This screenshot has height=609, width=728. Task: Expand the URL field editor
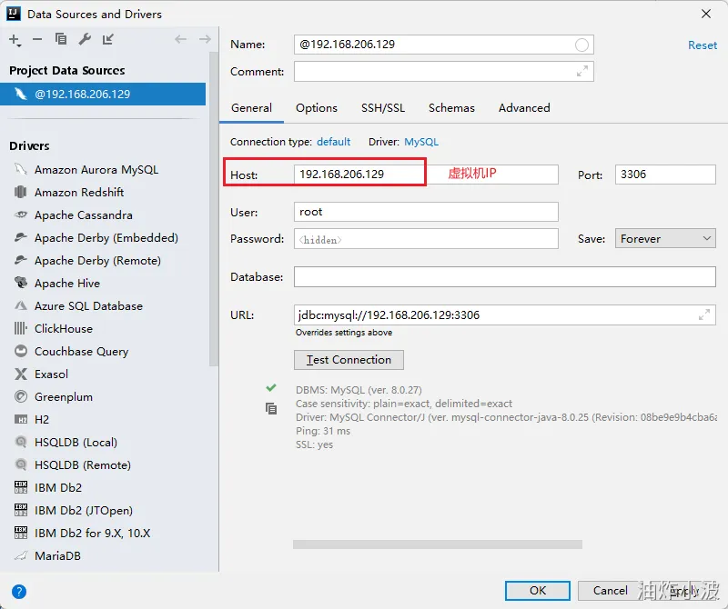point(703,314)
